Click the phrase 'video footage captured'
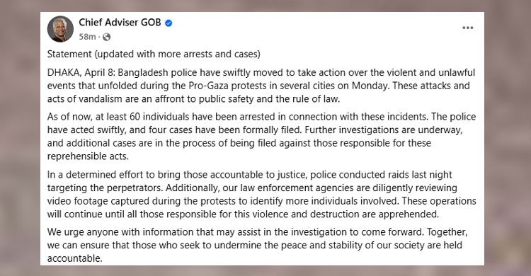Screen dimensions: 531x276 (98, 201)
